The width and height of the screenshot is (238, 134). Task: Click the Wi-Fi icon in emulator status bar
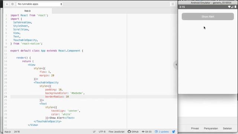coord(229,7)
